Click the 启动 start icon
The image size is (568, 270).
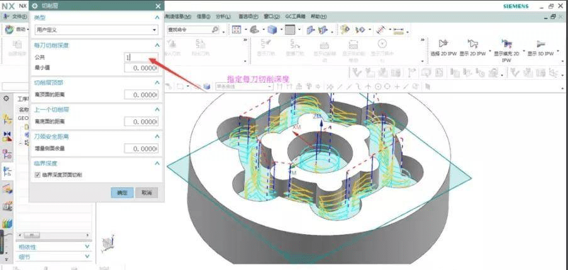coord(9,30)
